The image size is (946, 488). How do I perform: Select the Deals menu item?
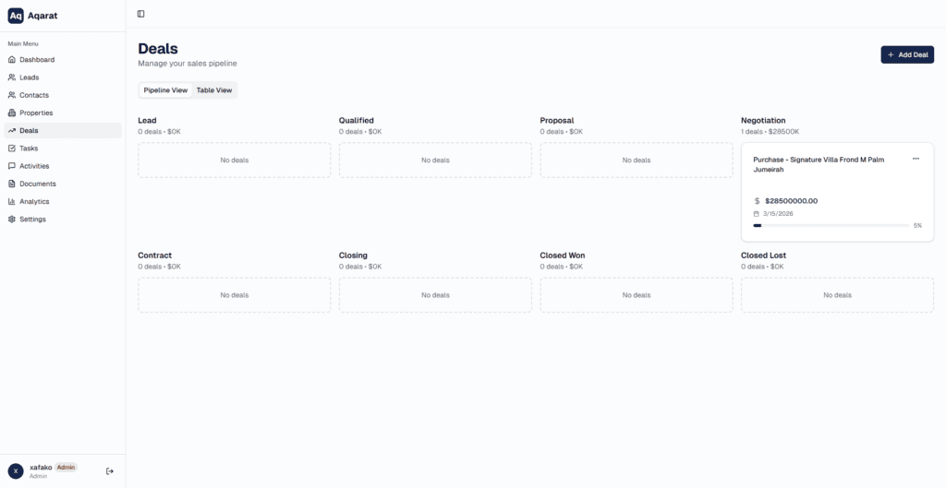(29, 131)
